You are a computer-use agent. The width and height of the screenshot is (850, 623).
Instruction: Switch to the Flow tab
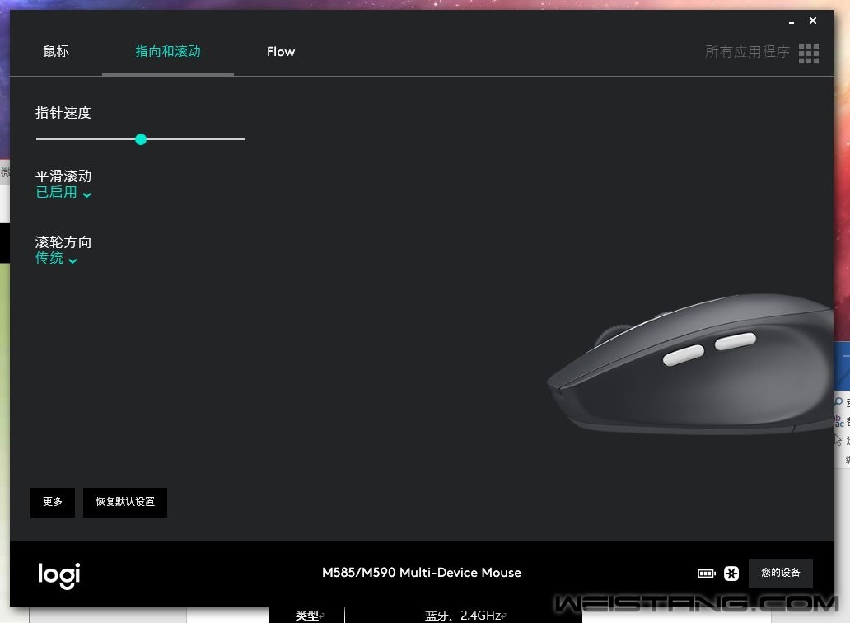tap(281, 52)
